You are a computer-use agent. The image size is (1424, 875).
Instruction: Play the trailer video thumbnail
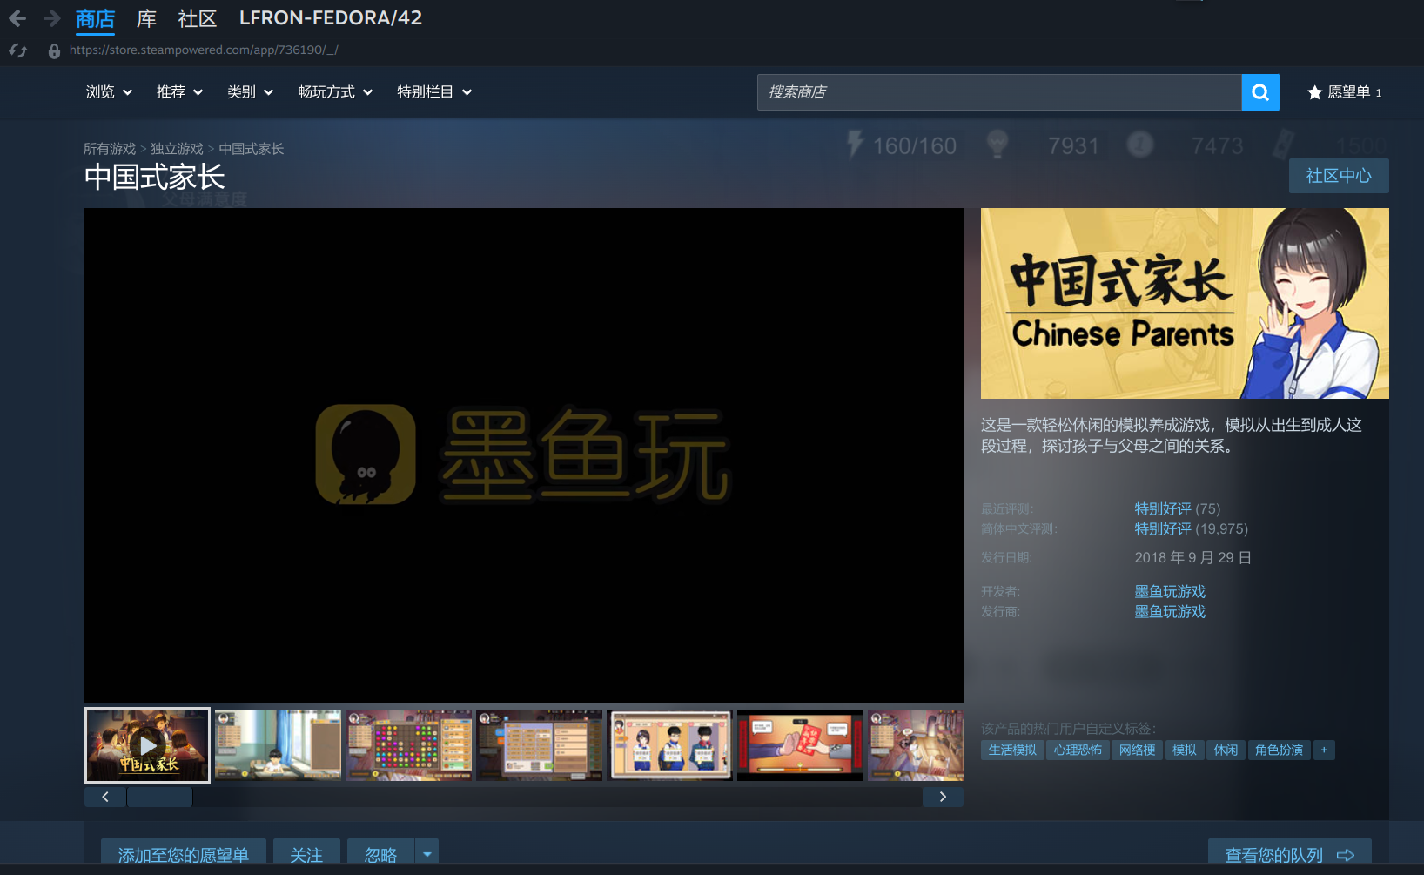pyautogui.click(x=147, y=745)
